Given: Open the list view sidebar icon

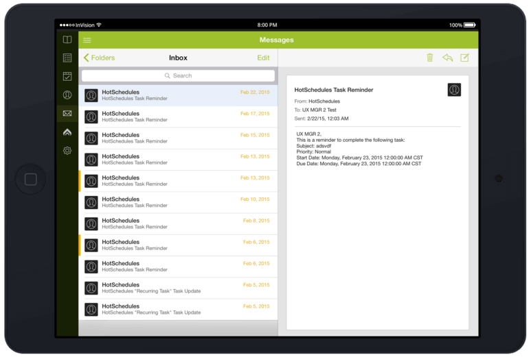Looking at the screenshot, I should tap(67, 58).
